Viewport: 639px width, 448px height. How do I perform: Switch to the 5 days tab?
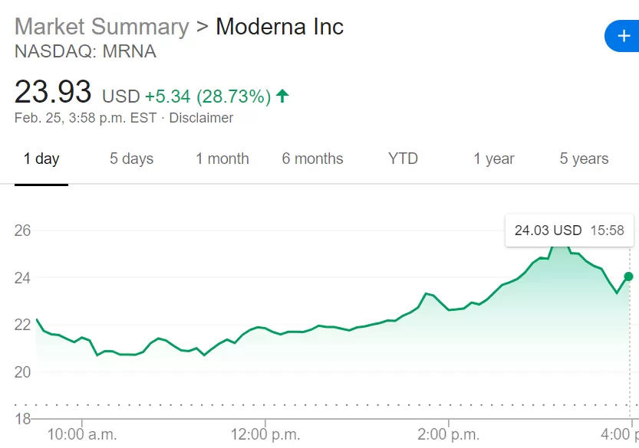point(132,159)
